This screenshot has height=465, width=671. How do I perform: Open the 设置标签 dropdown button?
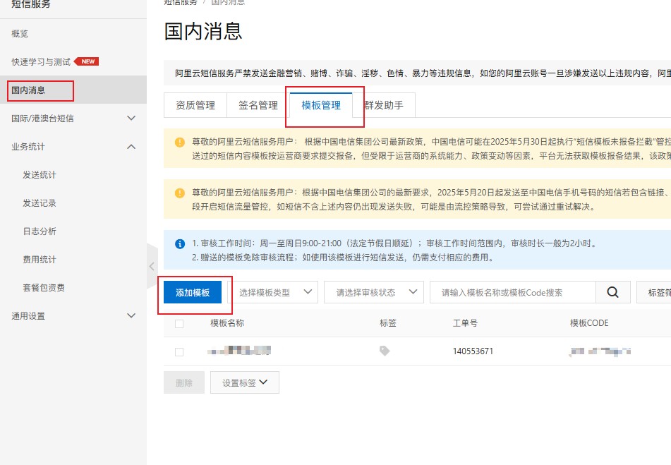coord(245,382)
